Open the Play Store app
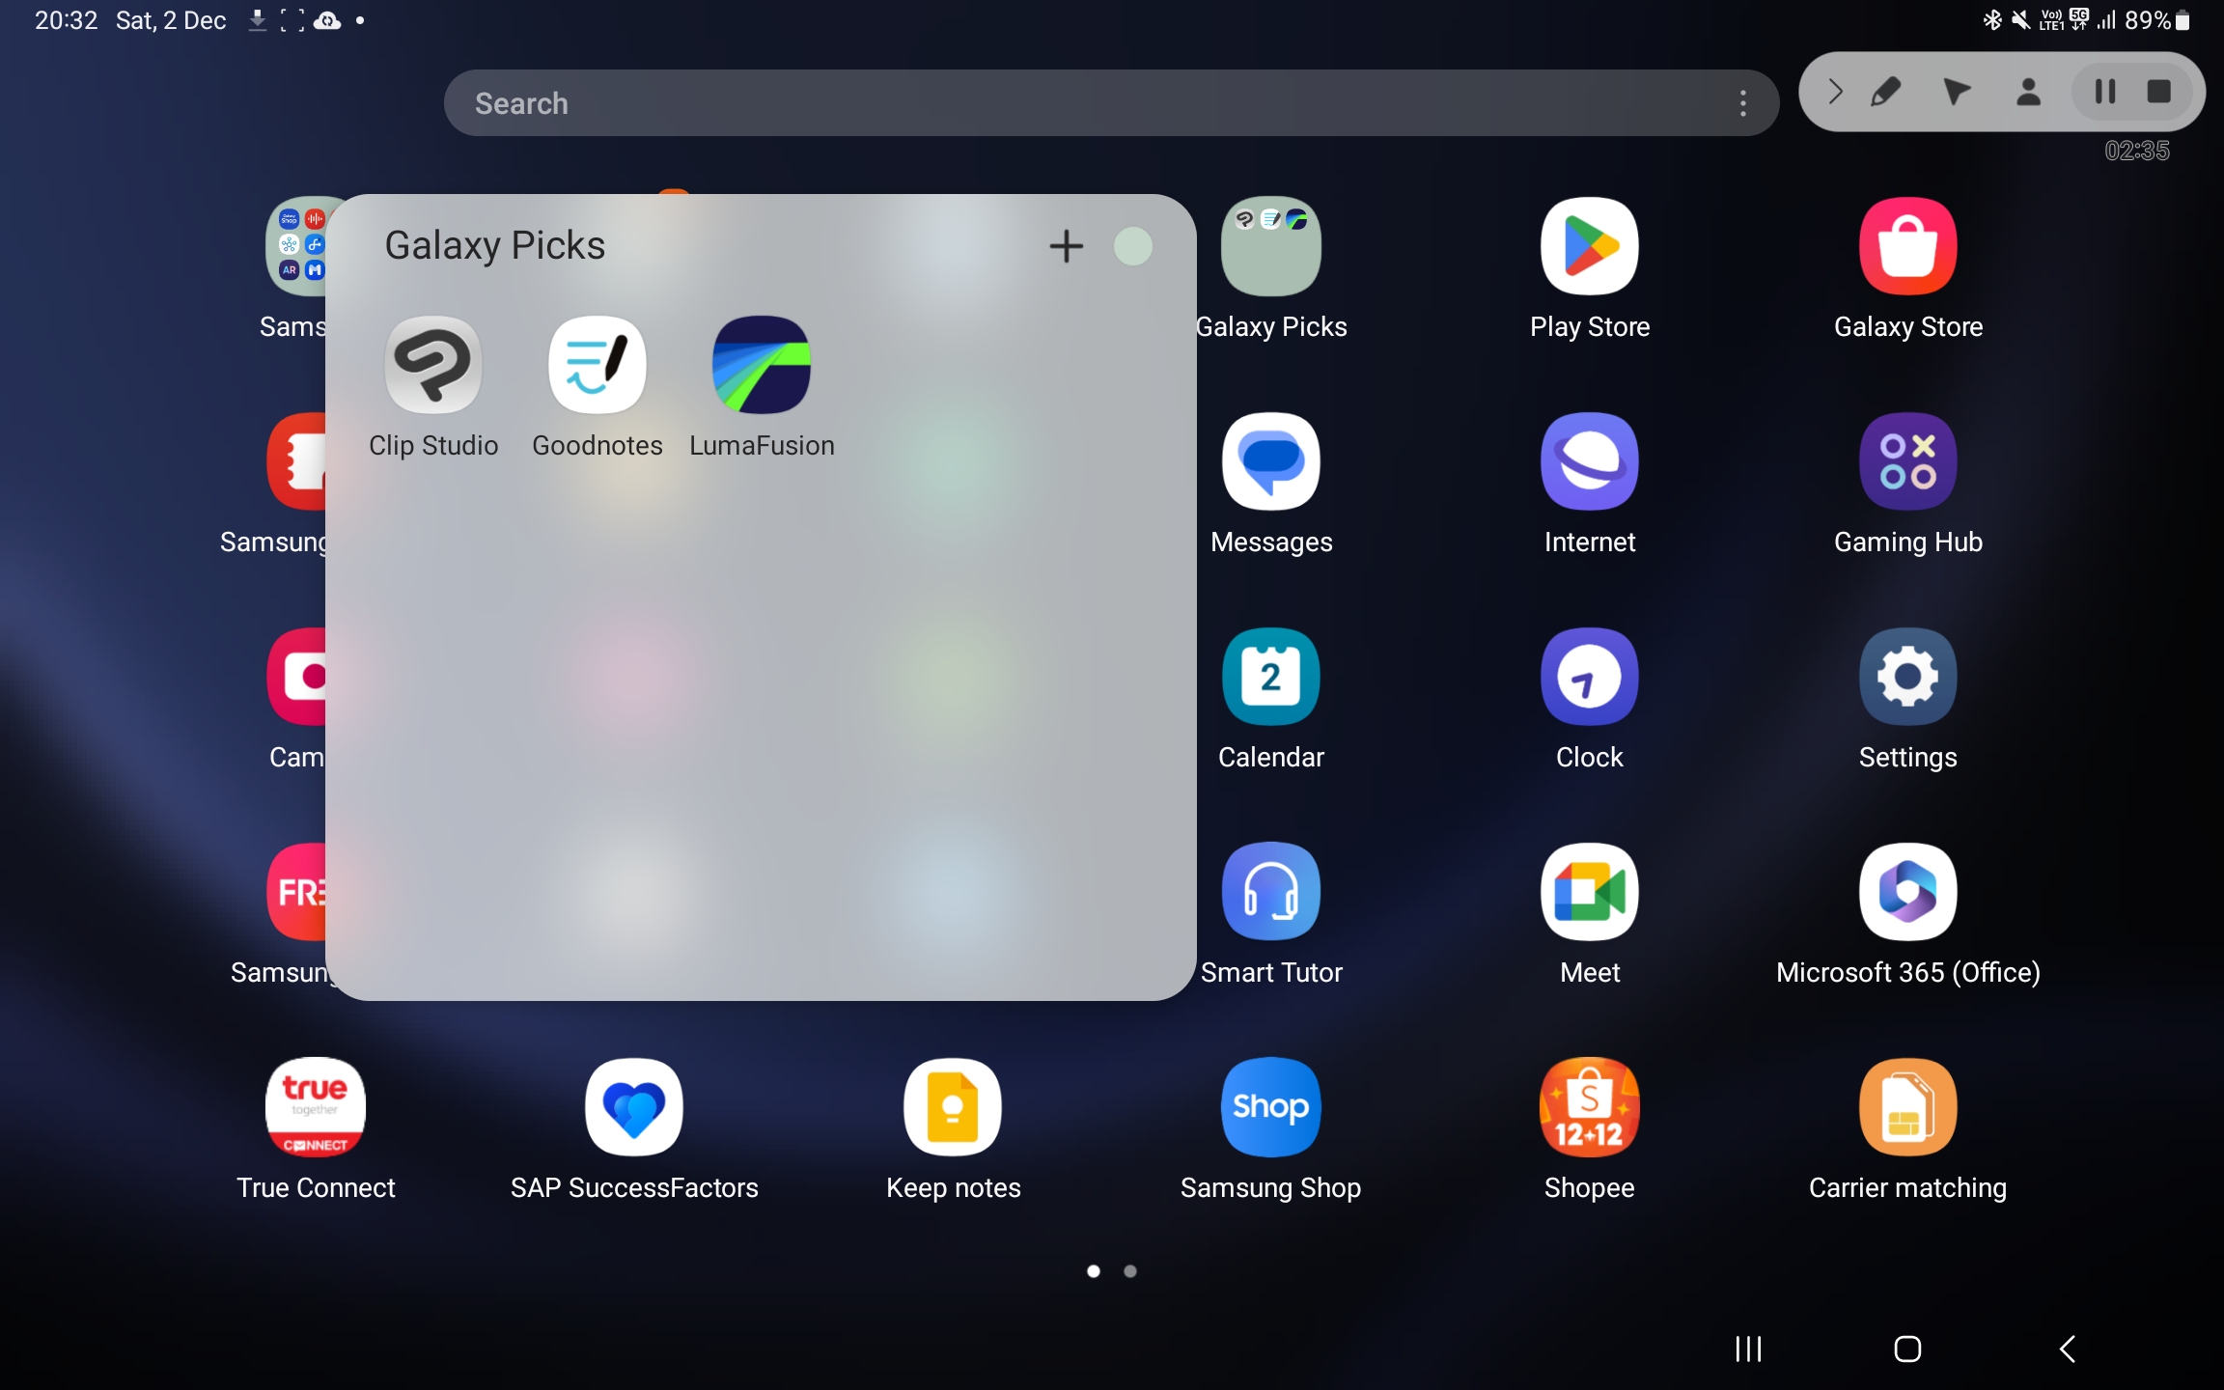 pos(1590,246)
